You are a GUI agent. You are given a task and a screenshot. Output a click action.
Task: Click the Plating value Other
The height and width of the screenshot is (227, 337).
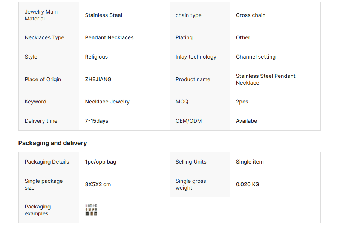[x=243, y=37]
